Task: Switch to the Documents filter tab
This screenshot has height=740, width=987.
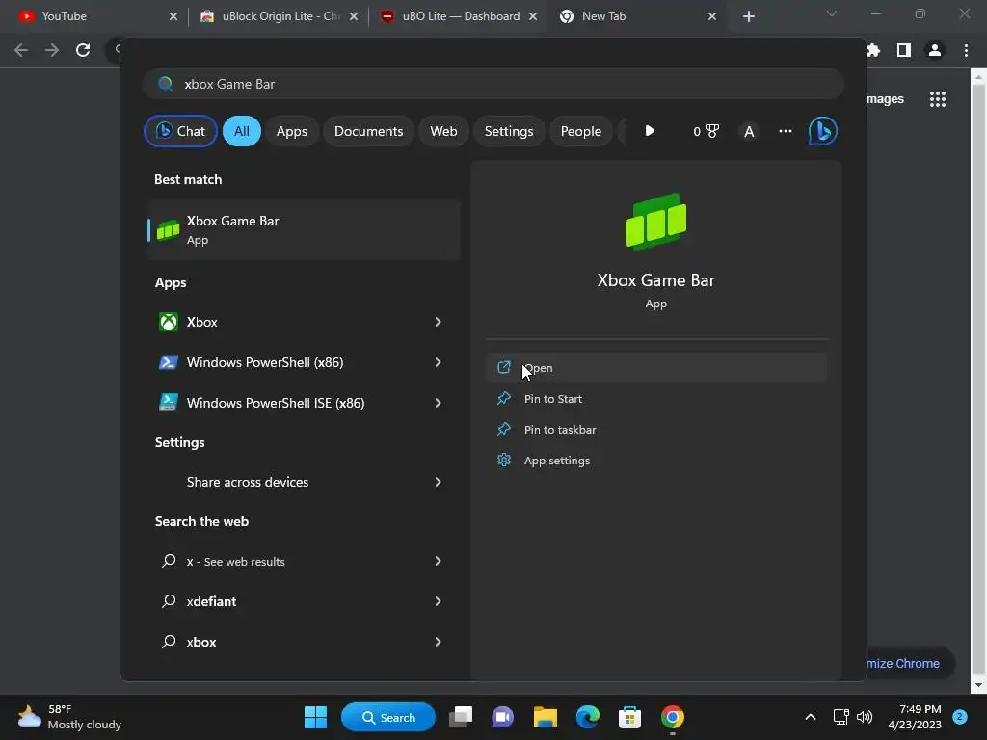Action: coord(368,131)
